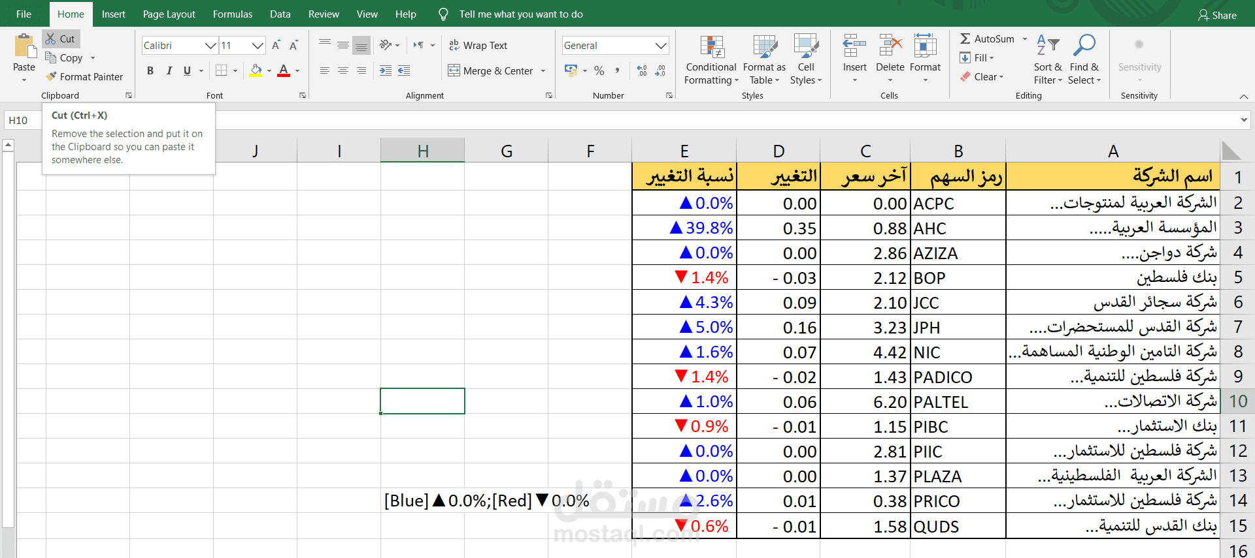
Task: Switch to the Insert tab
Action: (x=114, y=14)
